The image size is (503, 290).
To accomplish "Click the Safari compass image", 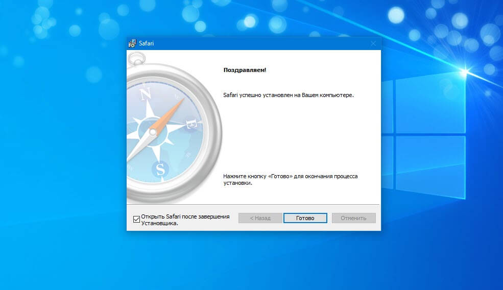I will tap(174, 127).
